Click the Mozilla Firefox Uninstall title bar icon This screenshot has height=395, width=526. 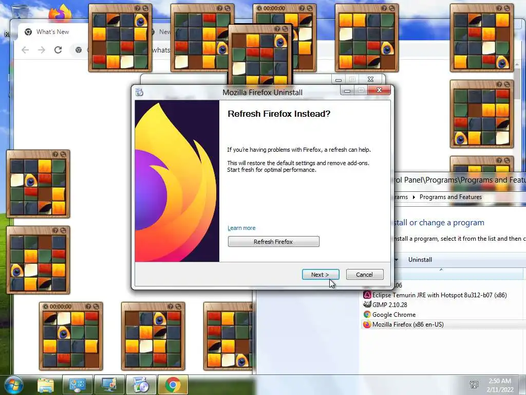tap(139, 92)
